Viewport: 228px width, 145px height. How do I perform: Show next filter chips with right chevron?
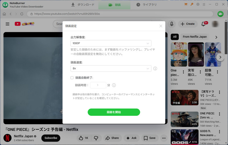pos(216,37)
